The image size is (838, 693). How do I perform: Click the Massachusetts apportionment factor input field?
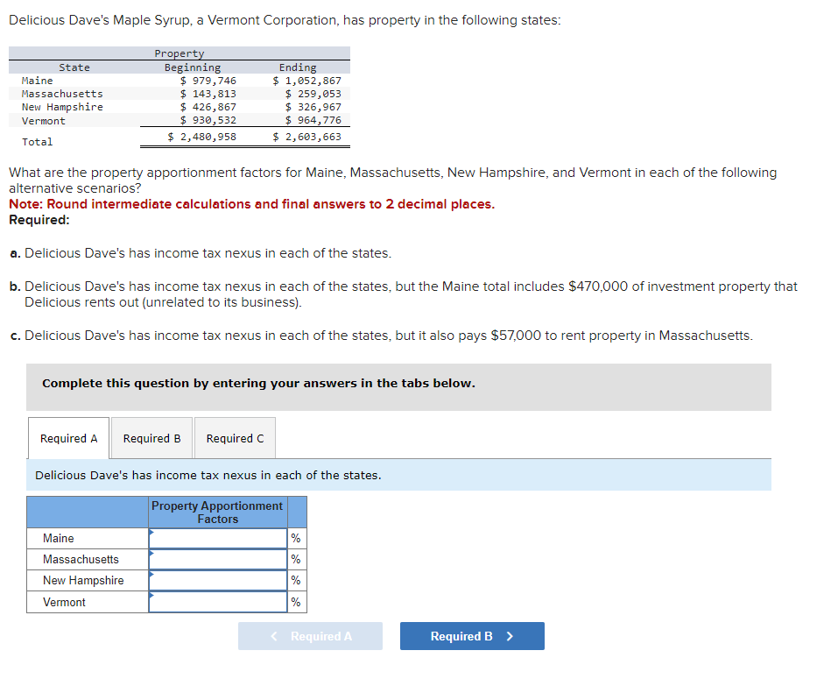pyautogui.click(x=218, y=559)
